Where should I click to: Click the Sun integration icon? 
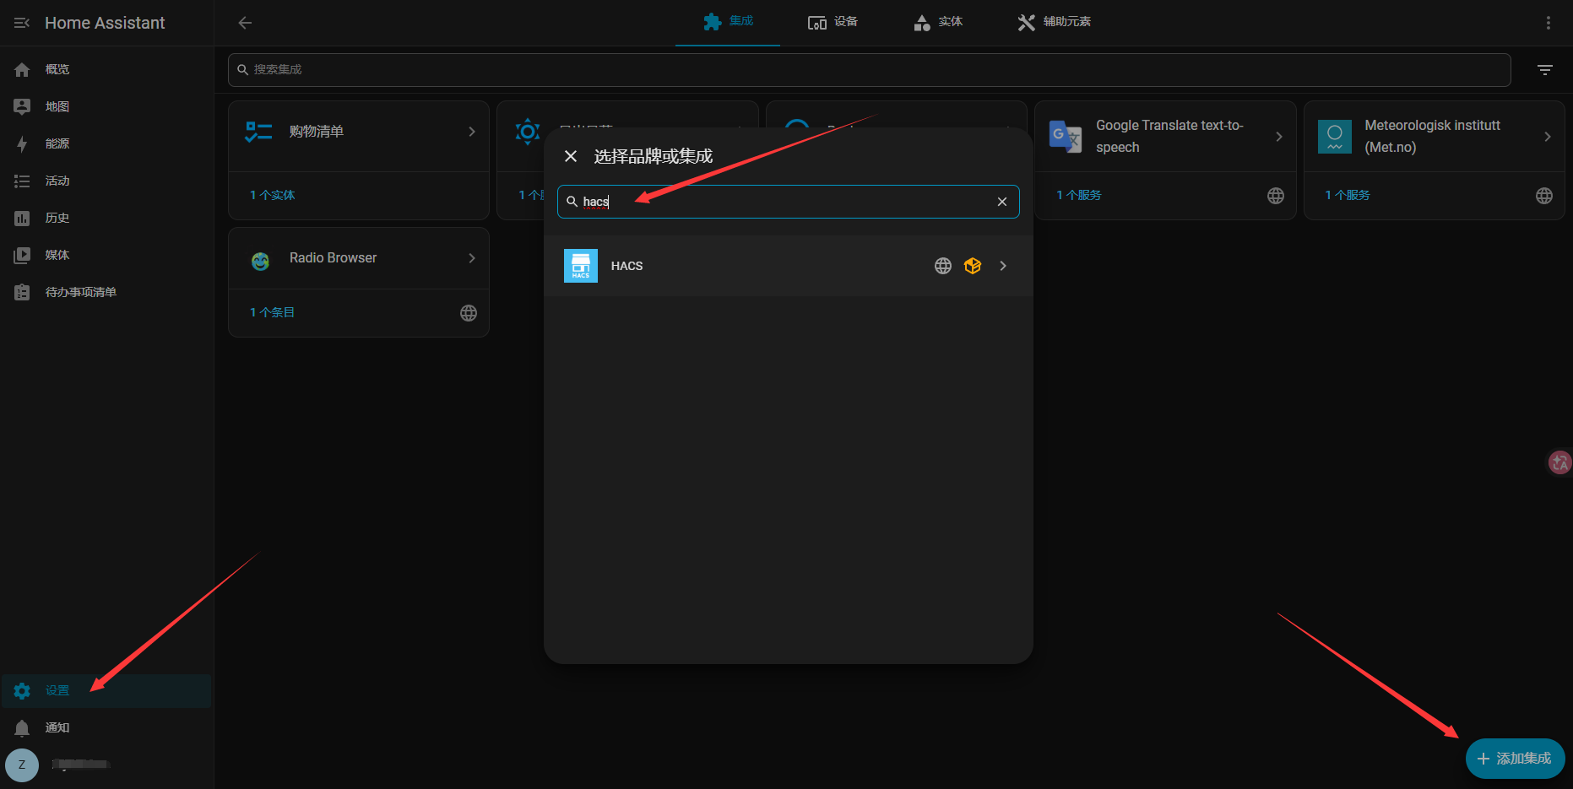point(528,132)
